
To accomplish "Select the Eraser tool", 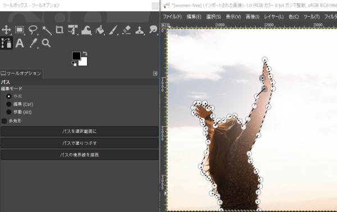I will (x=126, y=30).
